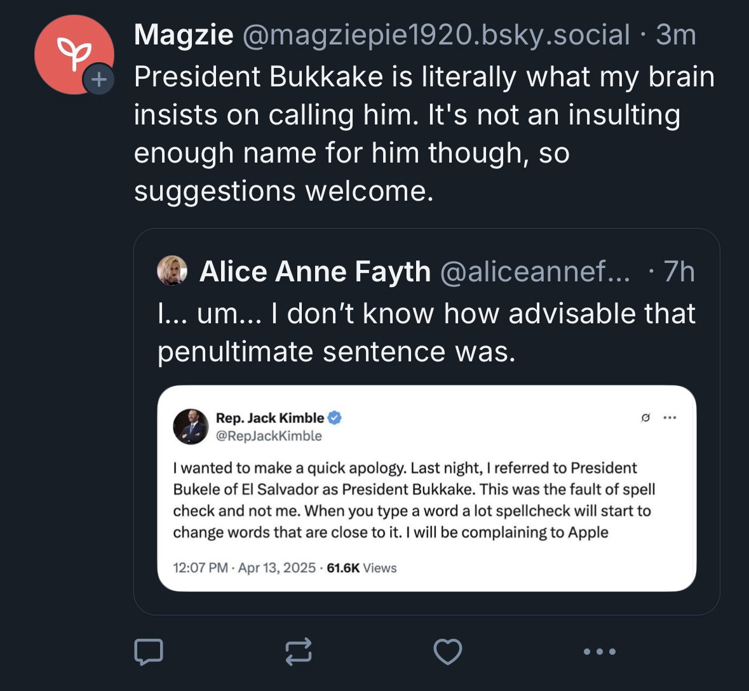The height and width of the screenshot is (691, 749).
Task: Click the follow plus badge on avatar
Action: pyautogui.click(x=98, y=80)
